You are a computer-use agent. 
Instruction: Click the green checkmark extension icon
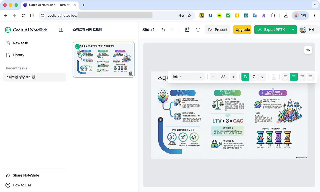[x=228, y=15]
